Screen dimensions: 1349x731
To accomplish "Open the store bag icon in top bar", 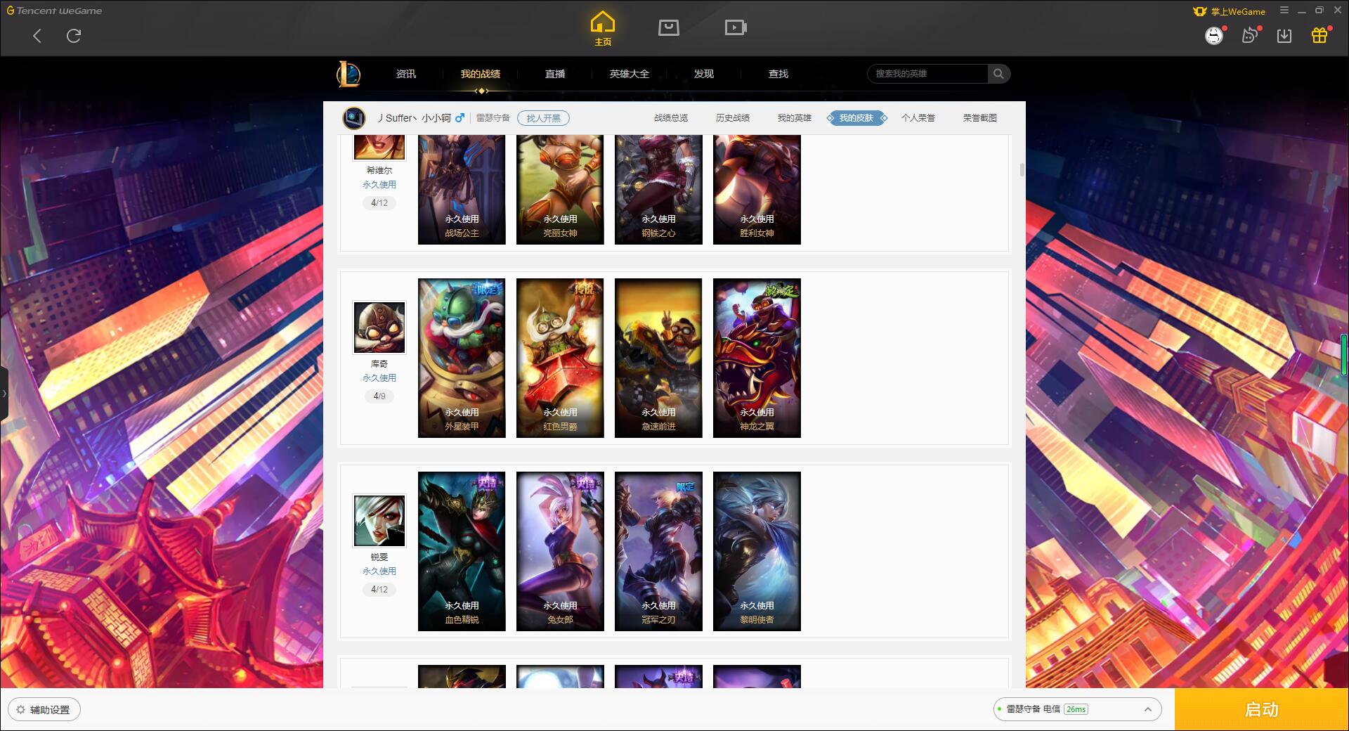I will click(668, 27).
